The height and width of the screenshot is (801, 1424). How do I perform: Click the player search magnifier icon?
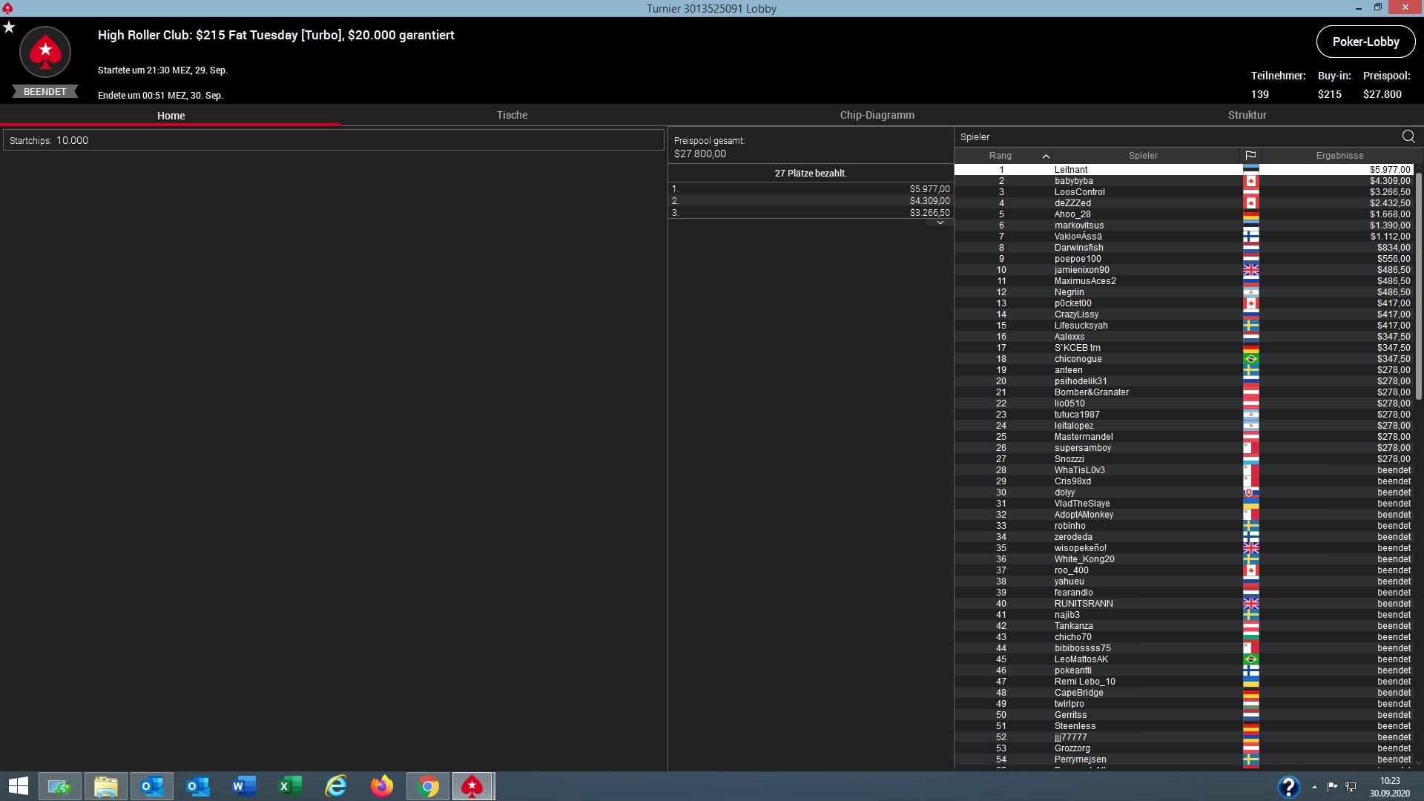click(1408, 136)
